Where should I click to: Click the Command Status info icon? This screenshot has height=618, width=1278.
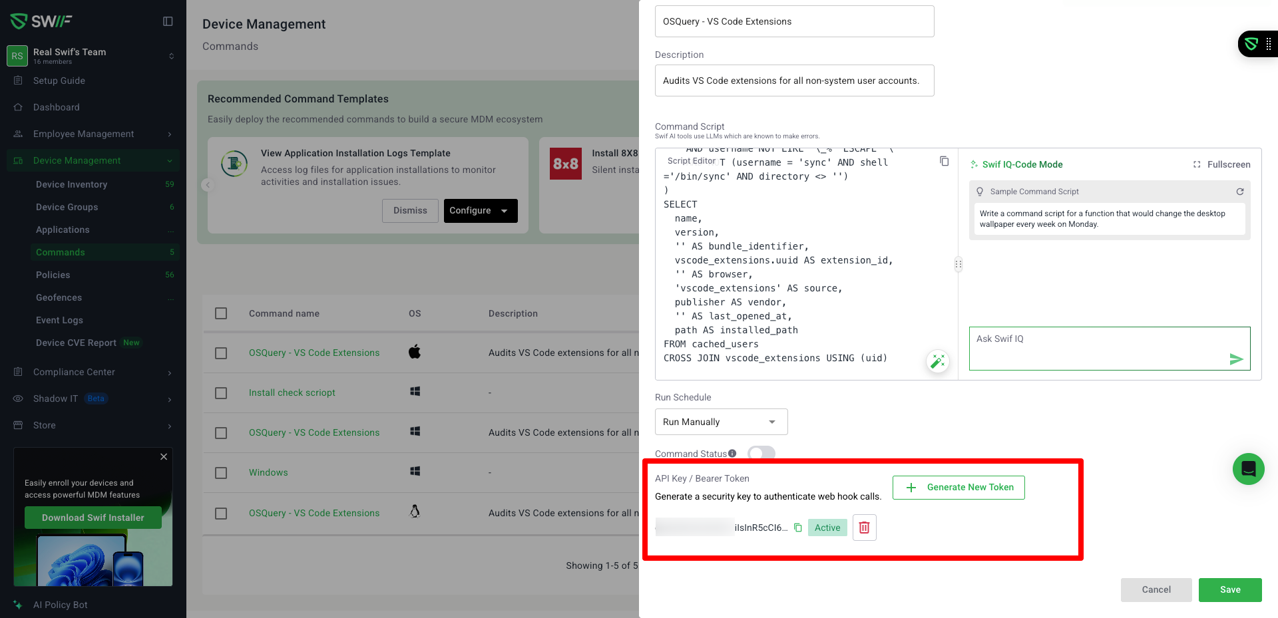click(732, 454)
